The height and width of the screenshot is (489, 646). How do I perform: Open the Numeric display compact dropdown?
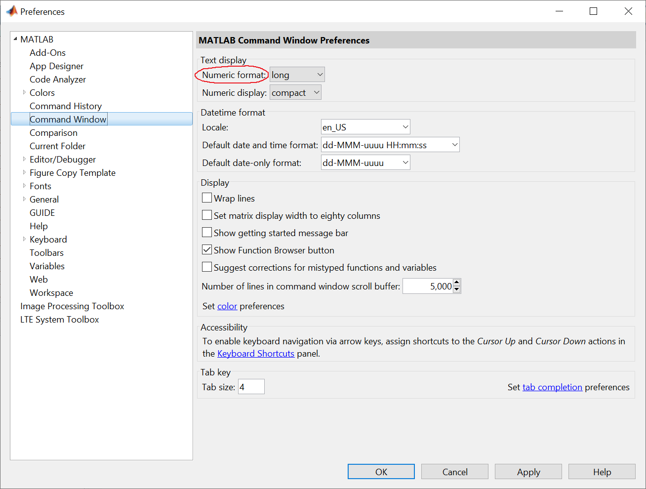coord(295,92)
